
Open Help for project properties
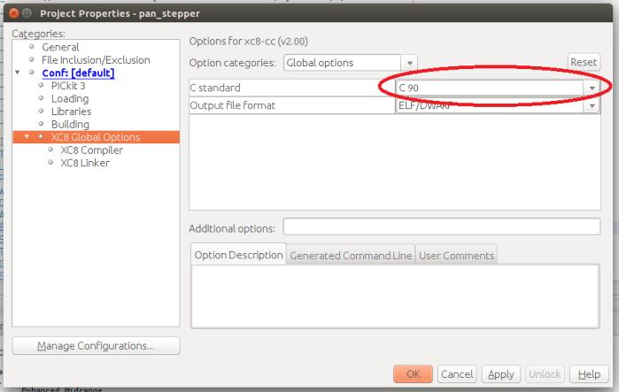point(590,374)
